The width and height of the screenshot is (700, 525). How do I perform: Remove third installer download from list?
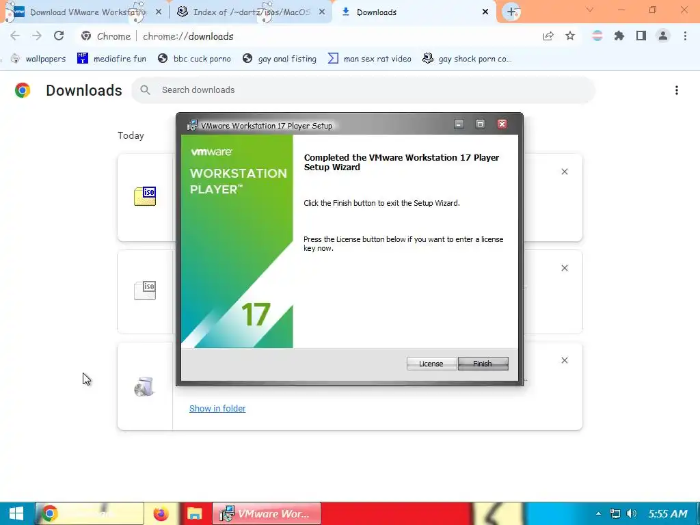tap(565, 360)
